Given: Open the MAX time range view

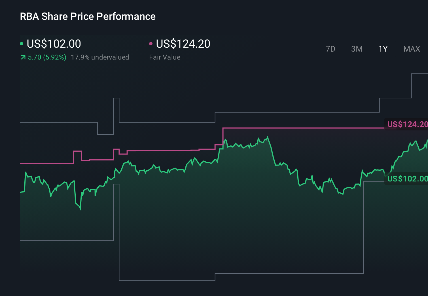Looking at the screenshot, I should click(x=411, y=49).
